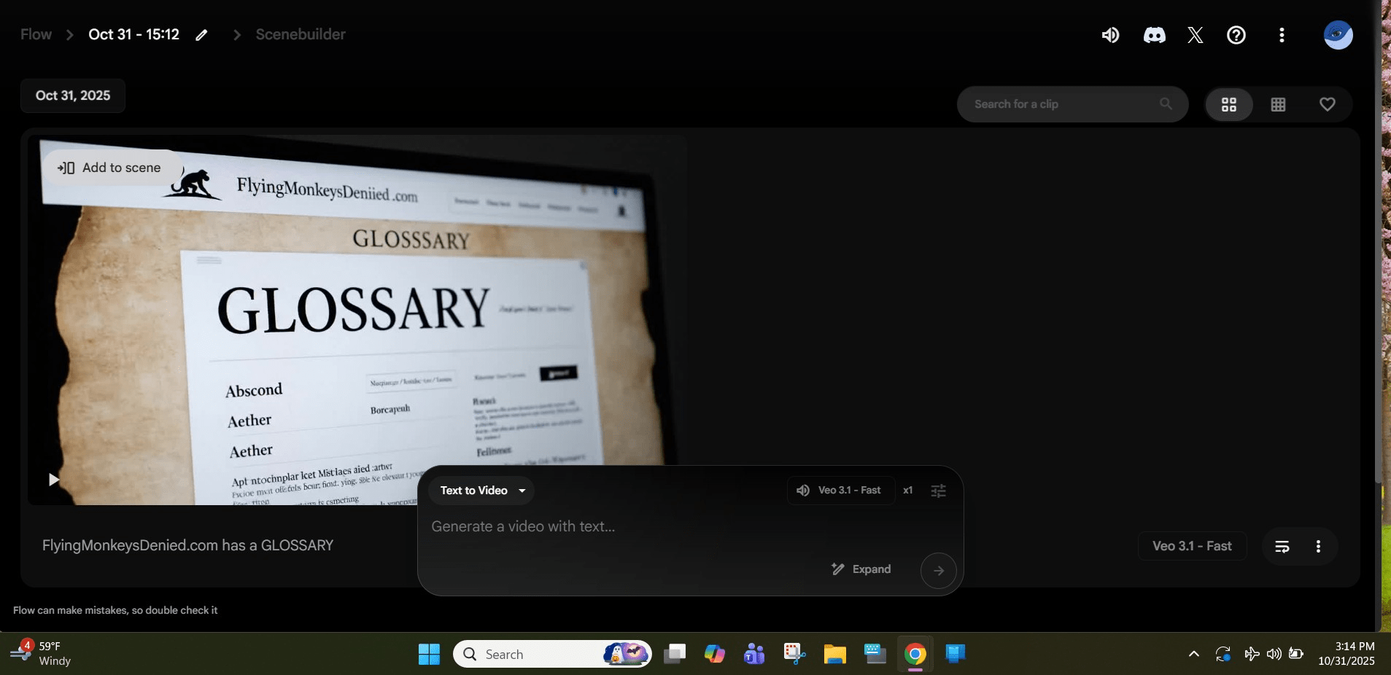Toggle the speaker audio icon in top bar

1110,35
